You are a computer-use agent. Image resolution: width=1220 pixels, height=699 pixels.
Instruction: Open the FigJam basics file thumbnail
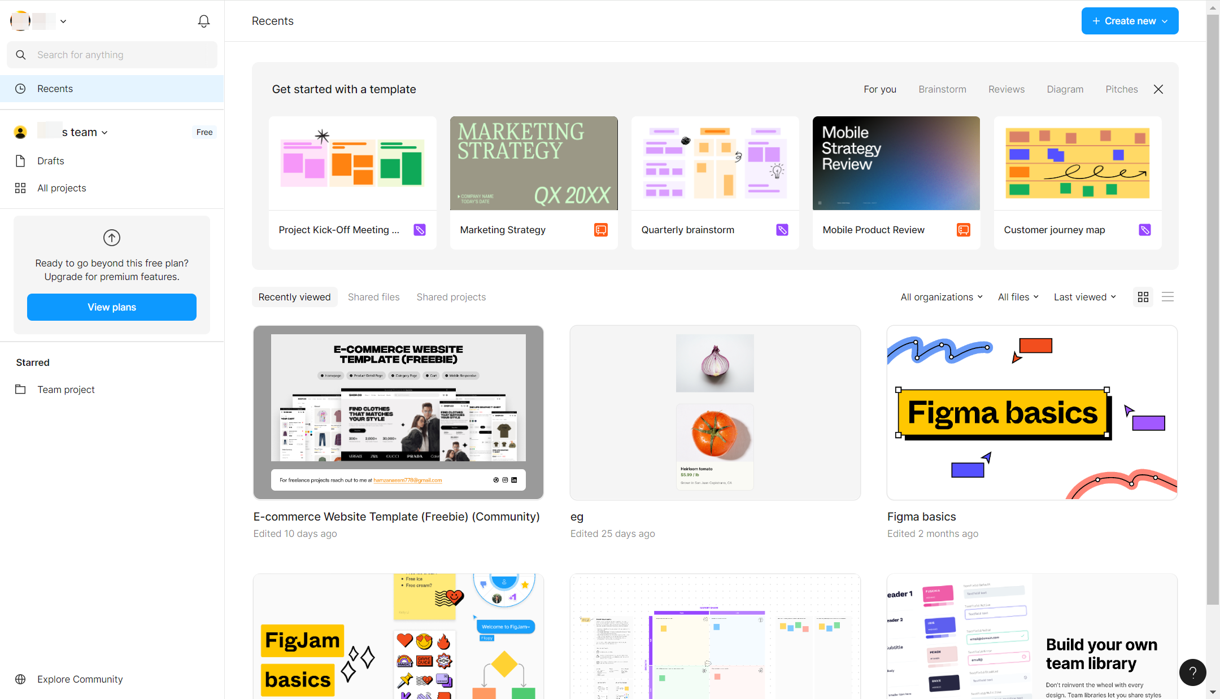point(399,636)
